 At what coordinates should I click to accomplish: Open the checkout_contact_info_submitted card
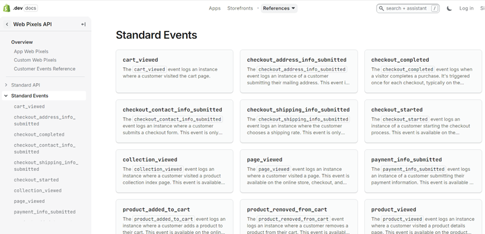(x=175, y=121)
